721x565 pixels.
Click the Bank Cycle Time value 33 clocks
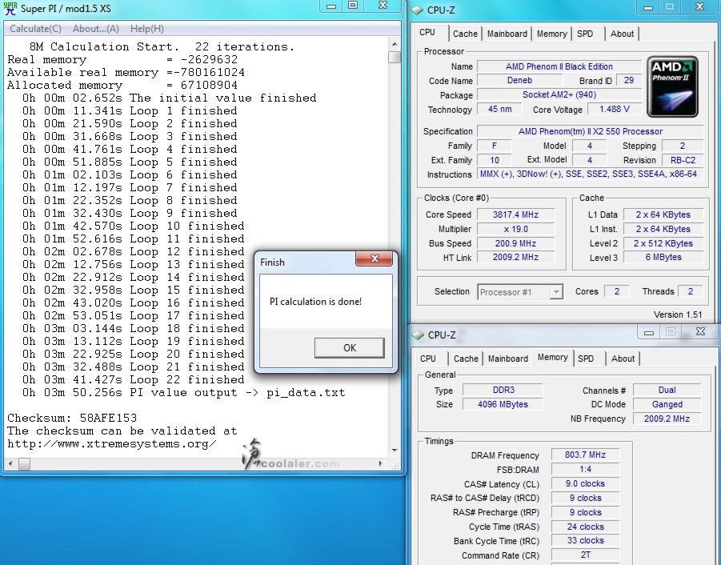pyautogui.click(x=585, y=541)
